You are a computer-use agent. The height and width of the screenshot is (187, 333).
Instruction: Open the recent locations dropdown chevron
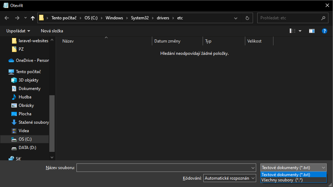25,18
